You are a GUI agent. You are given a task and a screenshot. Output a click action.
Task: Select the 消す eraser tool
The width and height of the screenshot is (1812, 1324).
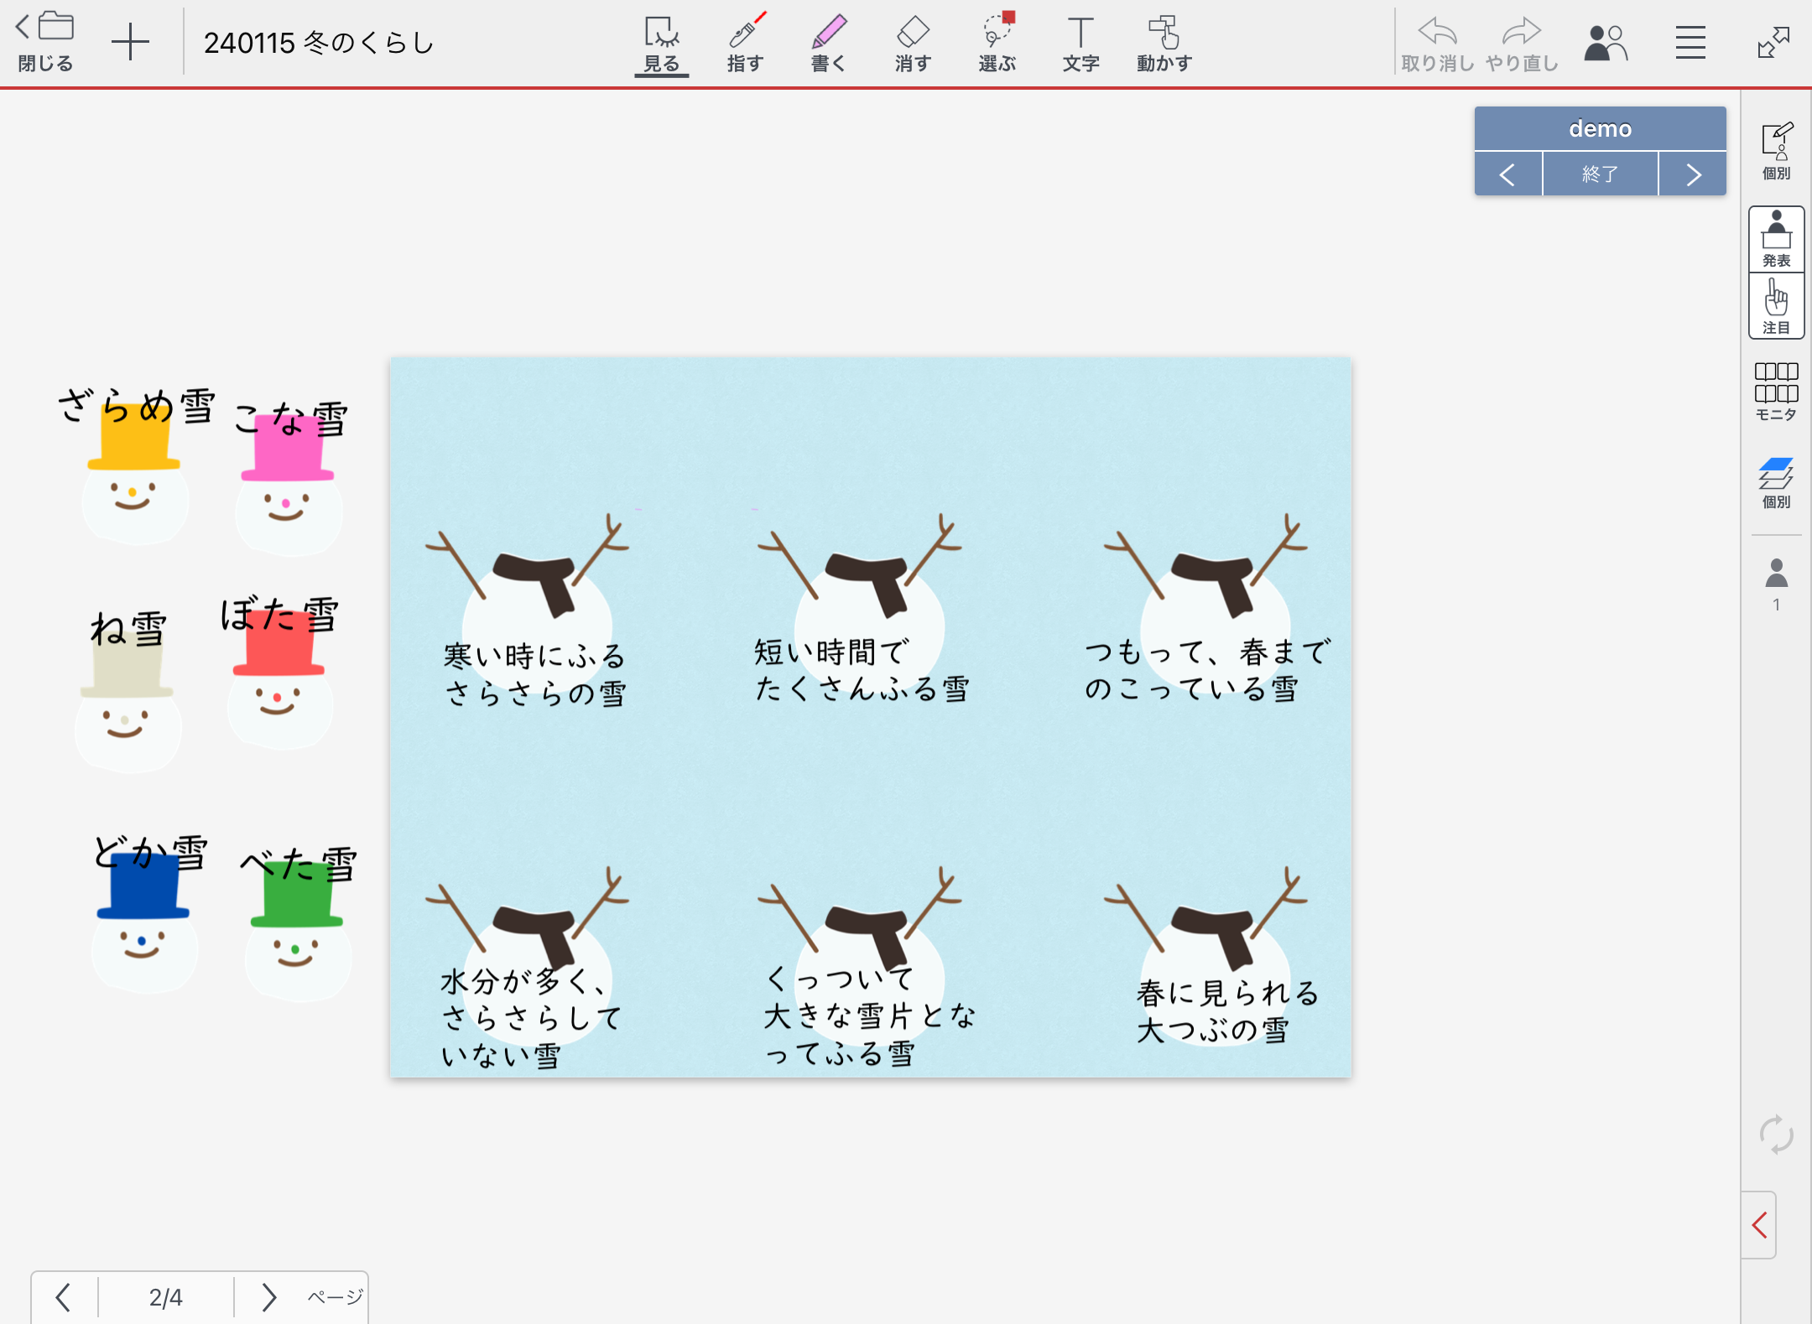click(913, 44)
